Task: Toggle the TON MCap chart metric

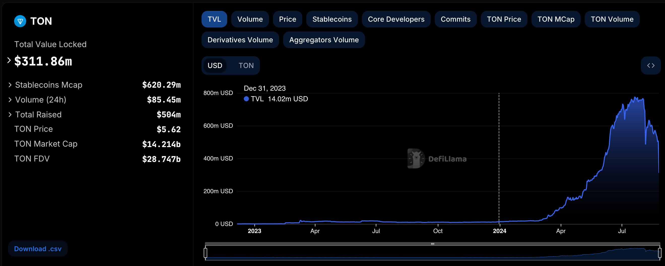Action: click(556, 19)
